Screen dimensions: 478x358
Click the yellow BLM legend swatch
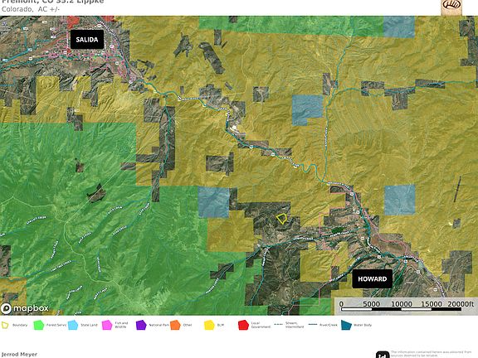pos(209,325)
